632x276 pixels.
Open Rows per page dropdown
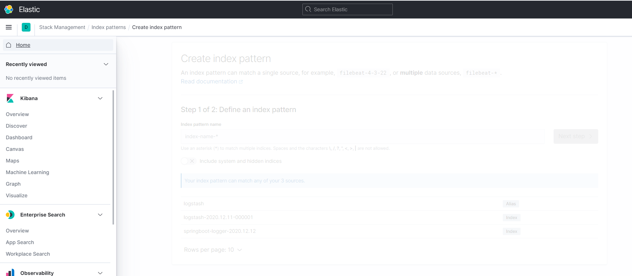[213, 250]
